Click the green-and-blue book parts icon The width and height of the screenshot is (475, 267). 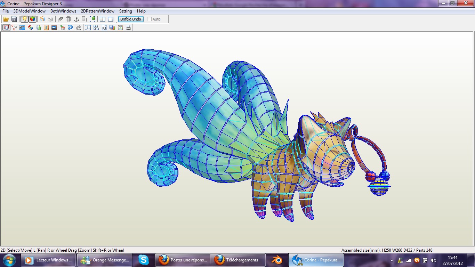[x=38, y=27]
